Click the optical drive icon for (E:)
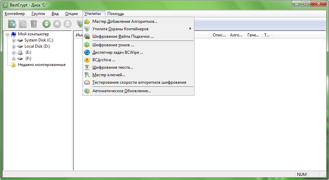329x180 pixels. [x=20, y=52]
